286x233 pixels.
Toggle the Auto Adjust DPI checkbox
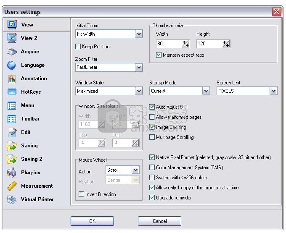(x=152, y=107)
